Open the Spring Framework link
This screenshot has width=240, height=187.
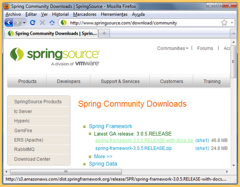[x=110, y=126]
